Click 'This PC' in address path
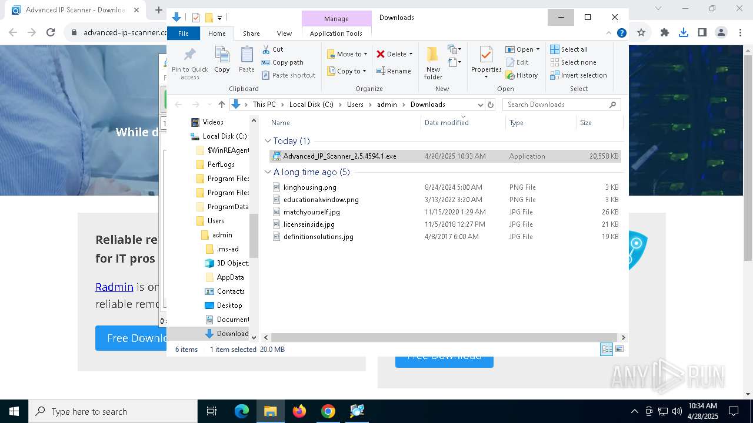753x423 pixels. pyautogui.click(x=264, y=105)
